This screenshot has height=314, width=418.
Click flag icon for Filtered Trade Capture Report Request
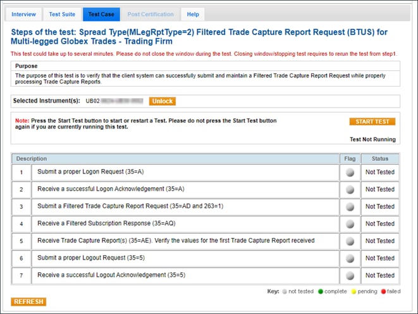(x=350, y=206)
